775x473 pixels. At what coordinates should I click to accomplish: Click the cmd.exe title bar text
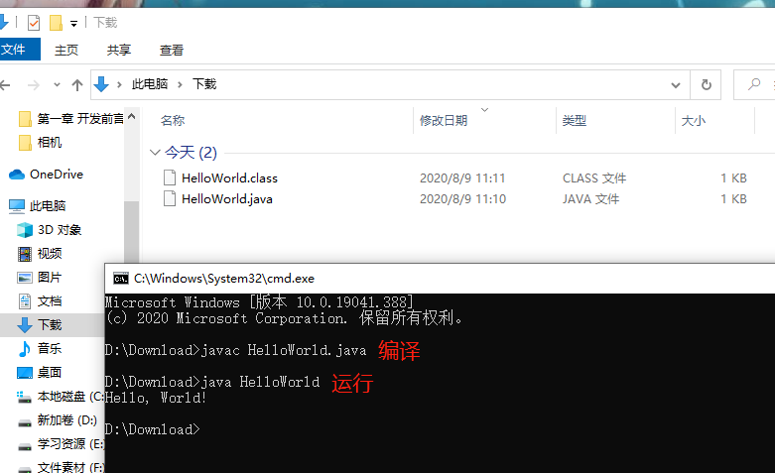pyautogui.click(x=224, y=279)
